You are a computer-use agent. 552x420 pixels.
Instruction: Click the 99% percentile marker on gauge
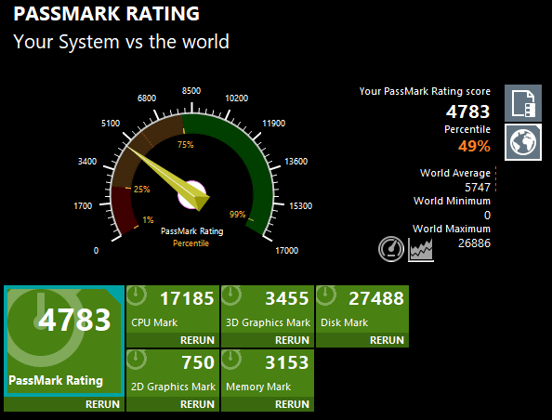(x=237, y=214)
